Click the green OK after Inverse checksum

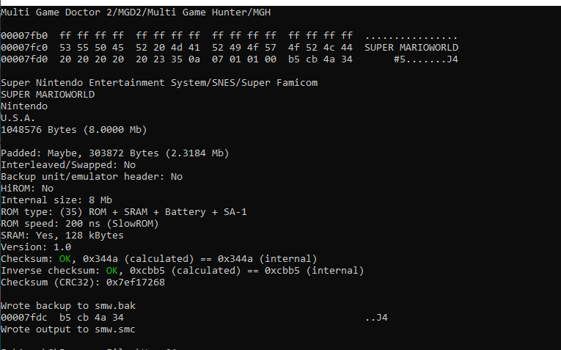tap(111, 271)
